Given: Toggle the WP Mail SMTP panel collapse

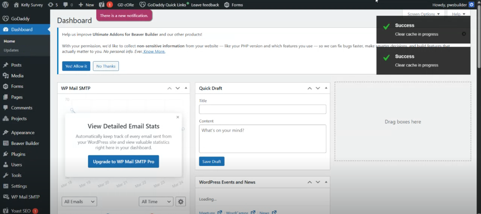Looking at the screenshot, I should (186, 88).
